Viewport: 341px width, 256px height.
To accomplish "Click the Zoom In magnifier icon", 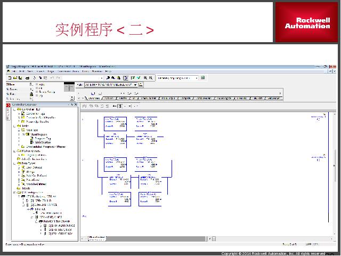I will tap(145, 78).
